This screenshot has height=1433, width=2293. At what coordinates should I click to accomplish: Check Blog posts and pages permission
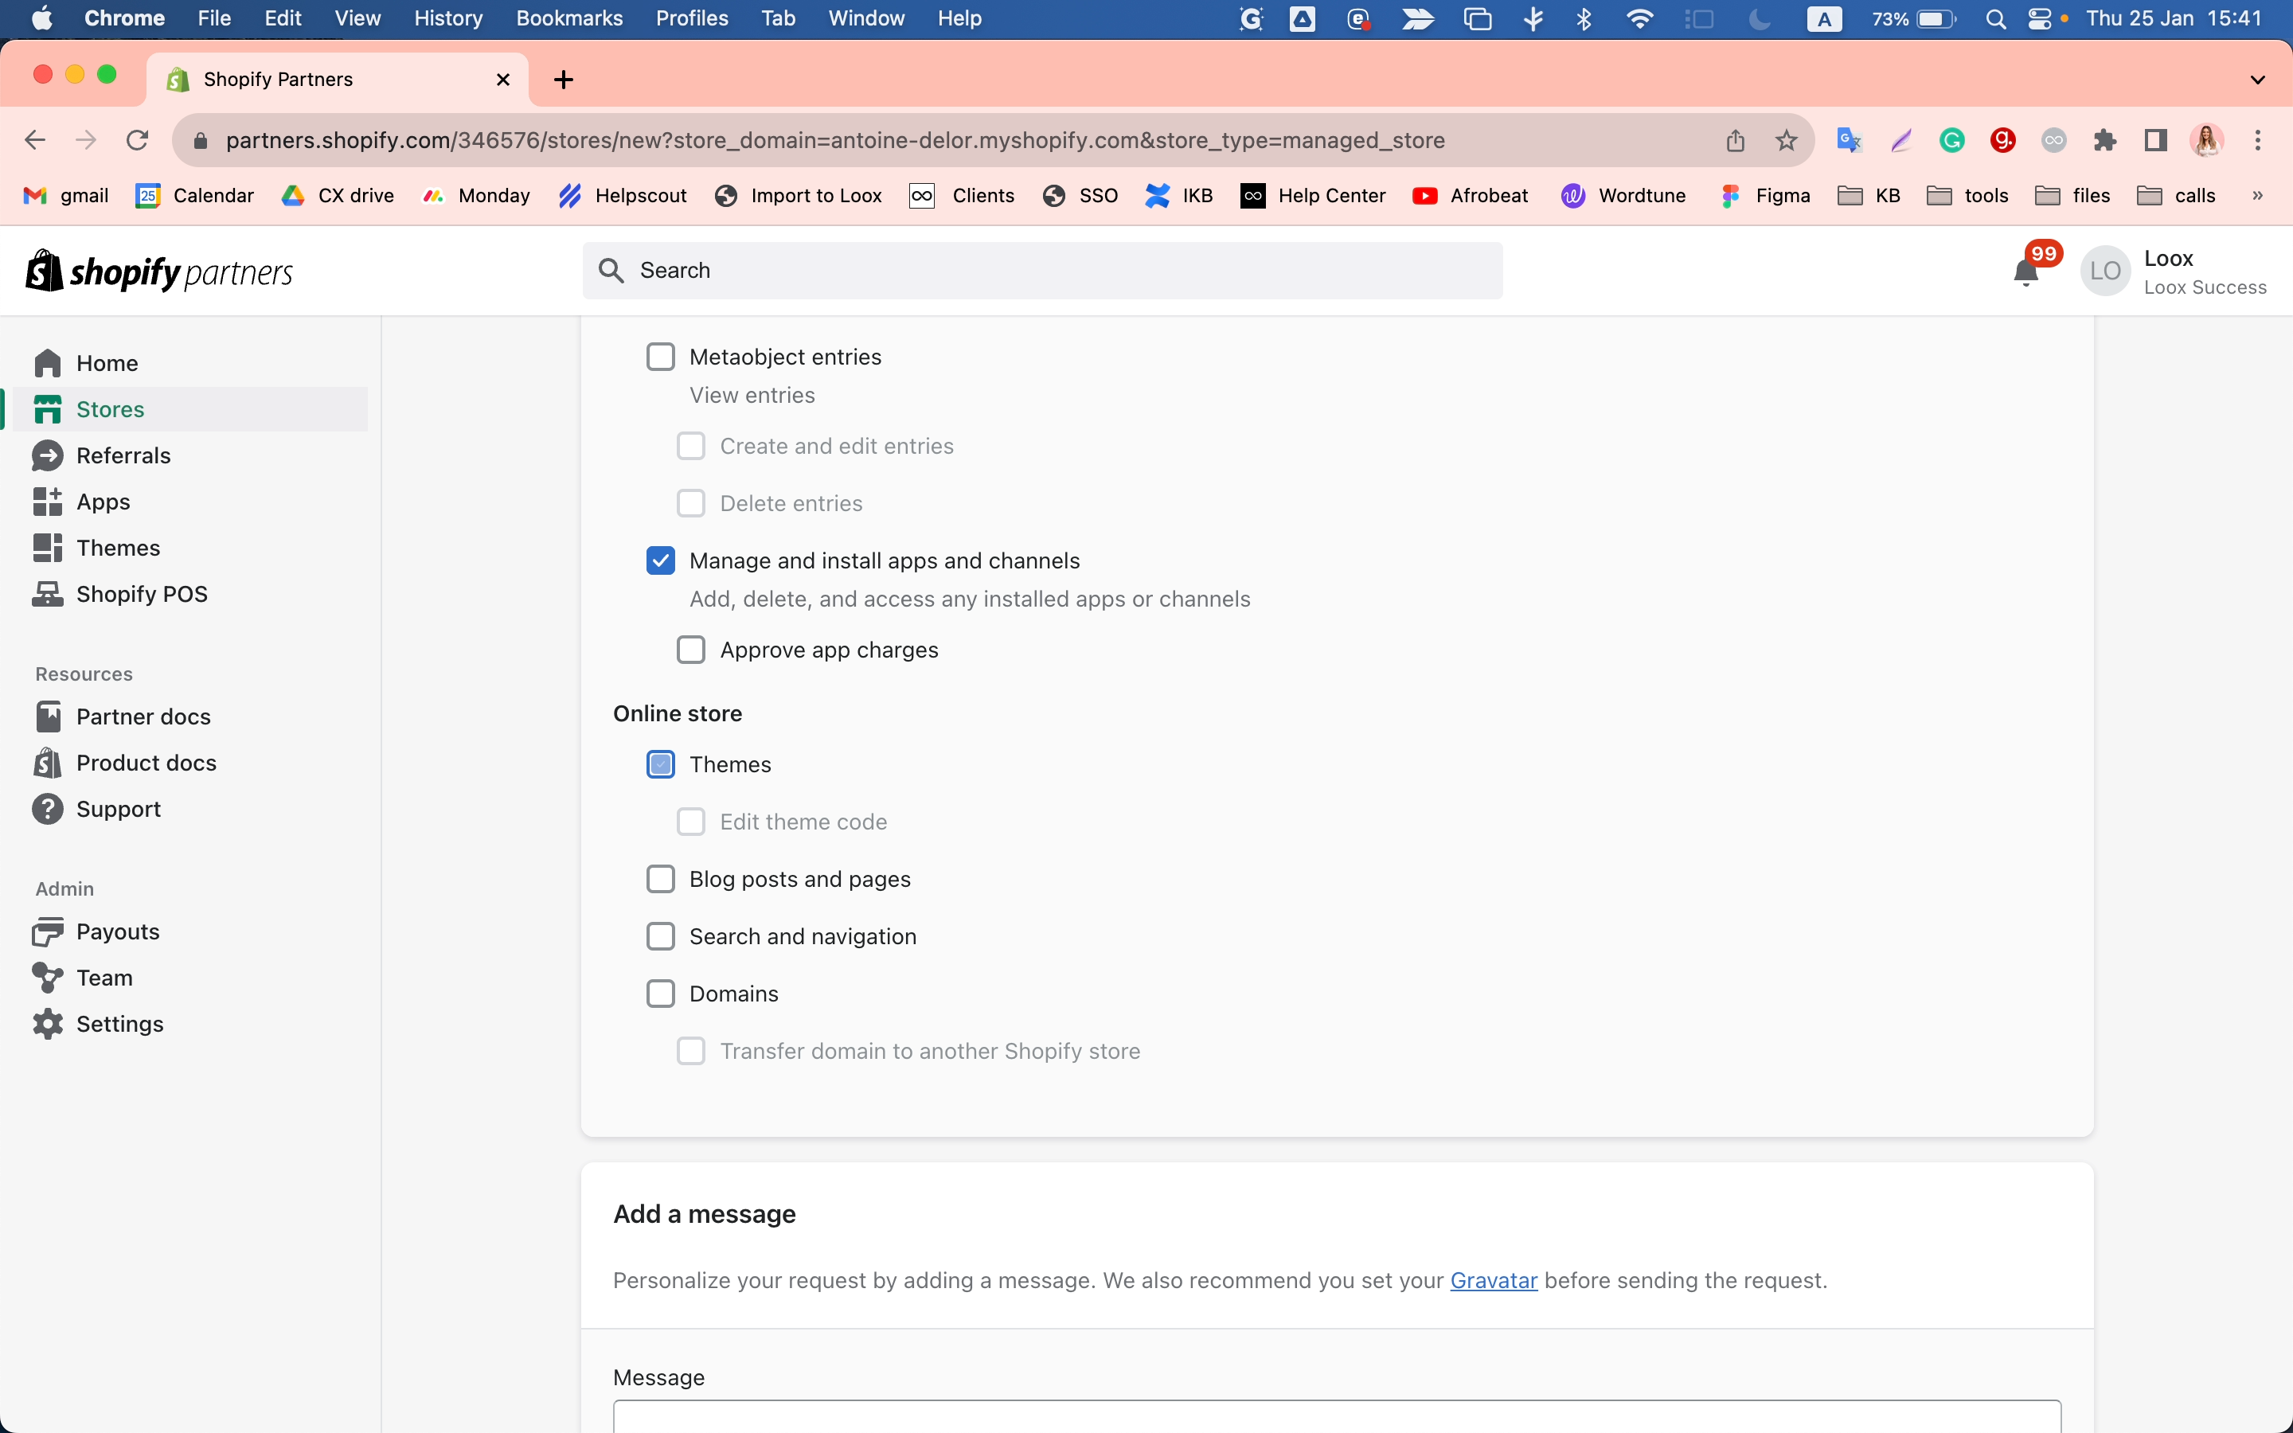click(x=660, y=879)
